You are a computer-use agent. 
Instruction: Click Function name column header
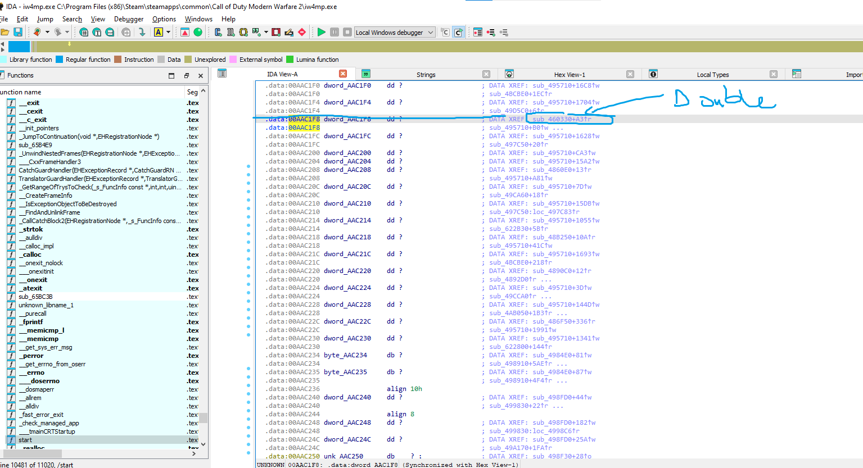pos(93,92)
